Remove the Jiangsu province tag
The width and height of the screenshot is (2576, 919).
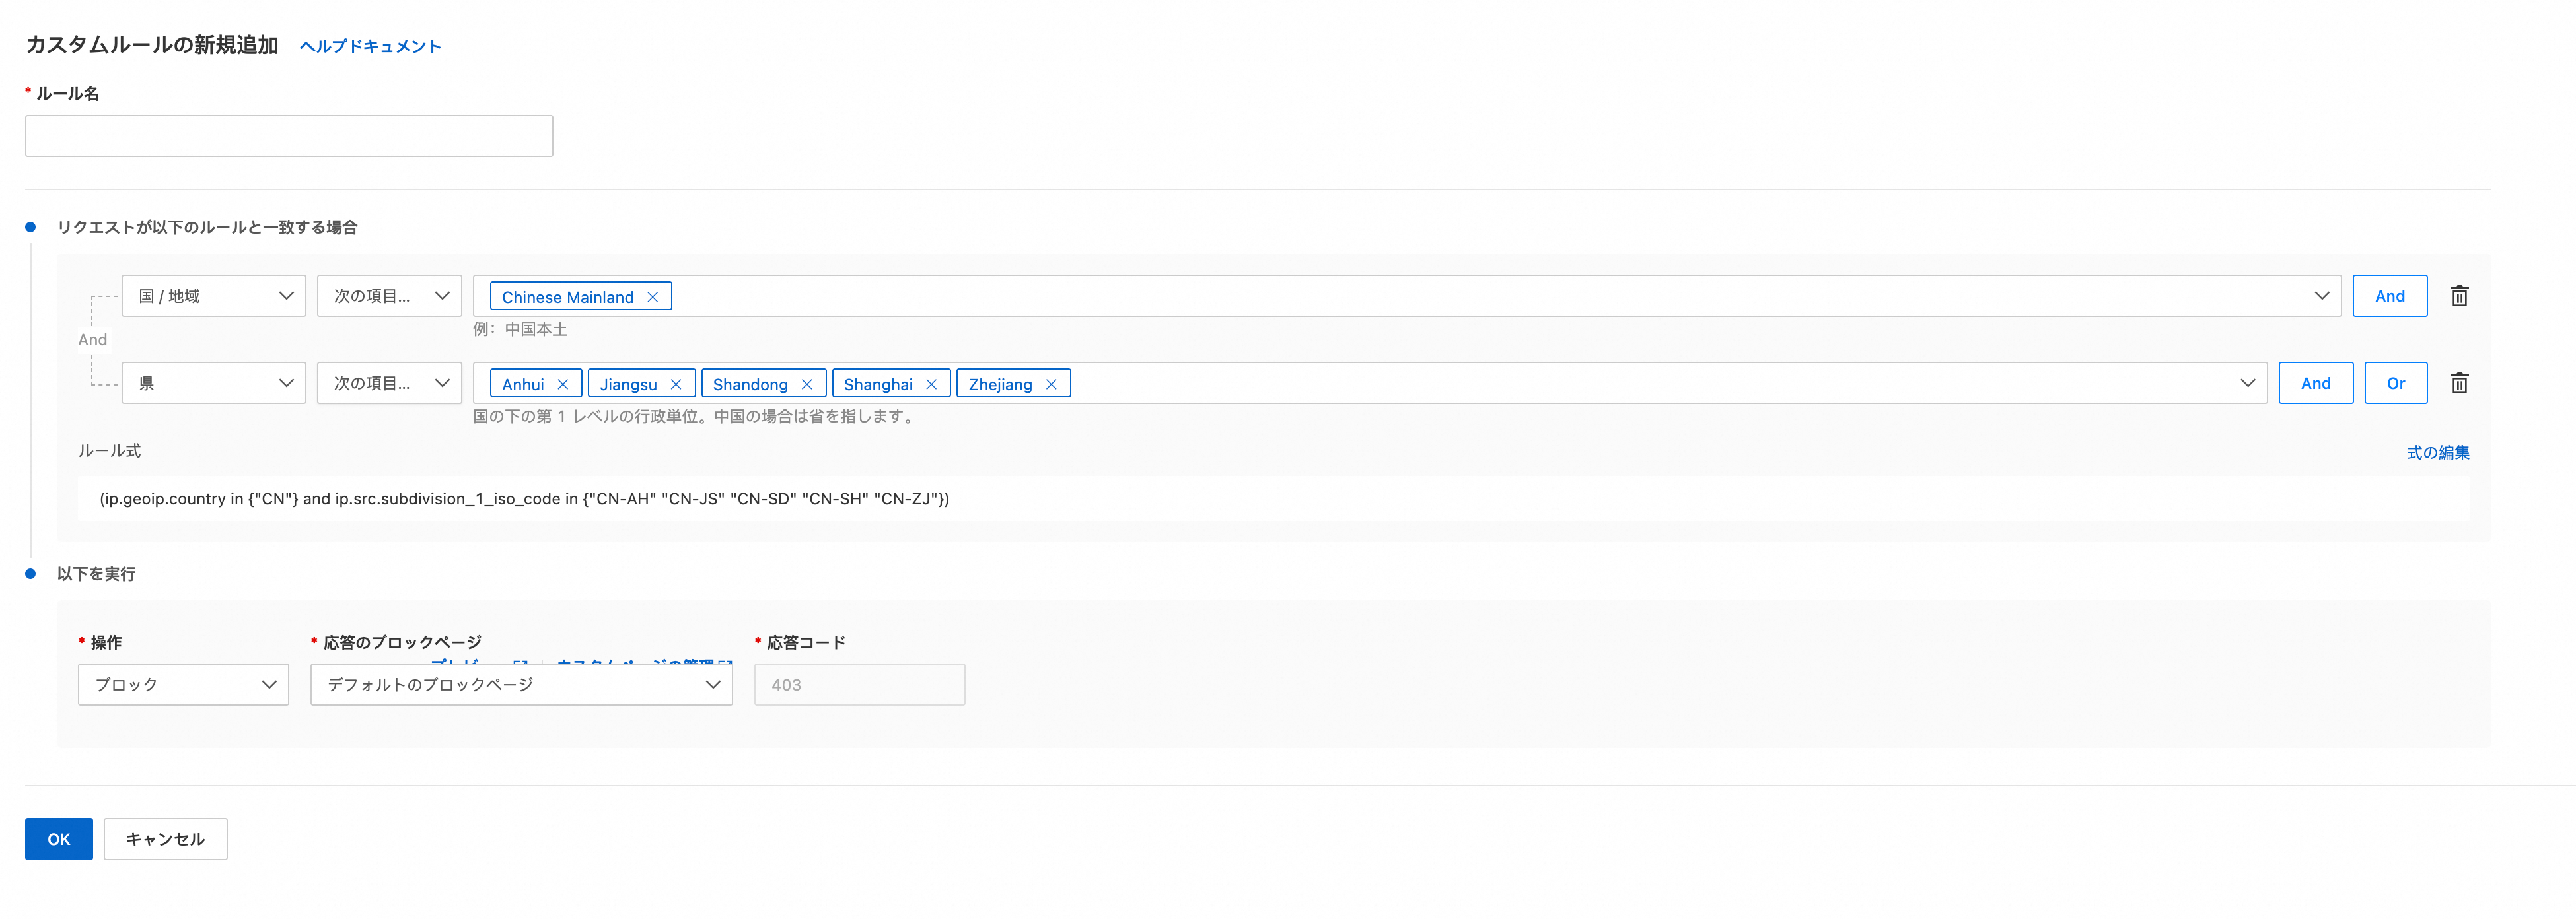(675, 384)
